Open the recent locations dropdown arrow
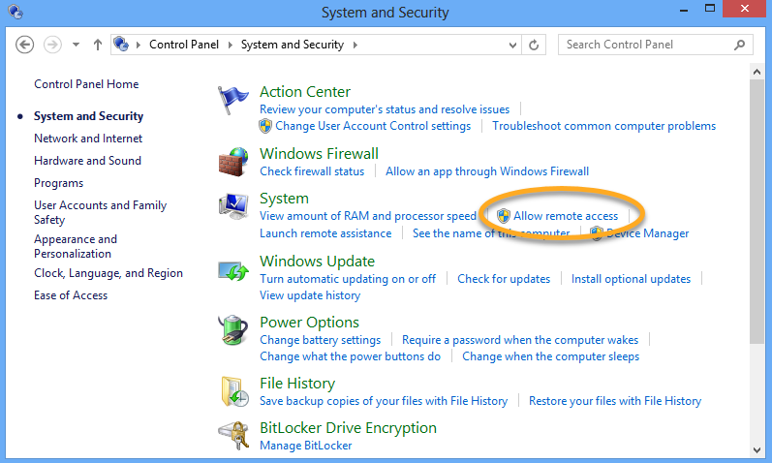This screenshot has height=463, width=772. pos(76,45)
